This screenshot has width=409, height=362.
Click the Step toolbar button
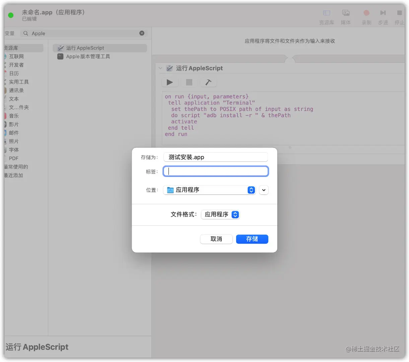[x=383, y=13]
